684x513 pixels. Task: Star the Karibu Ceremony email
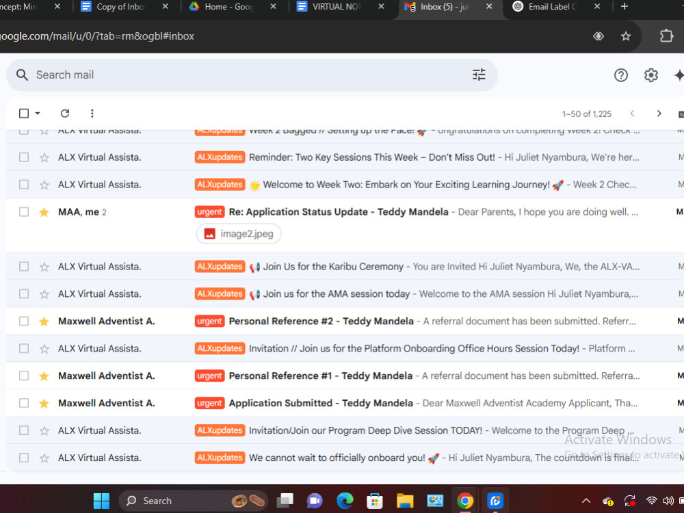(x=44, y=267)
